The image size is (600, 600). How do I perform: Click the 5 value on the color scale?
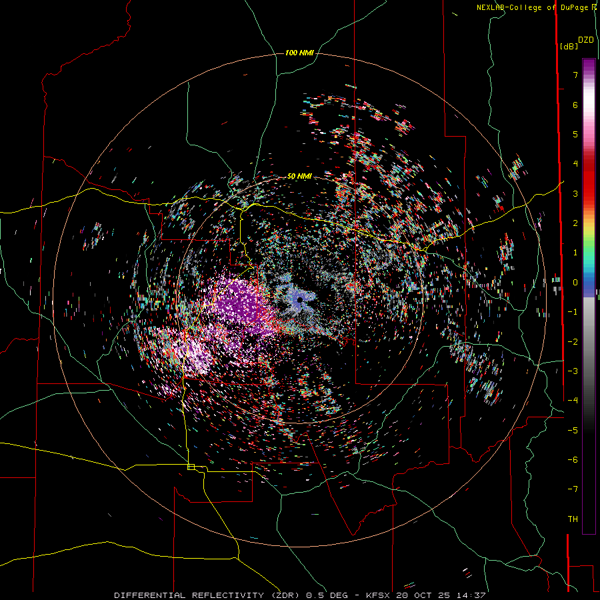[575, 134]
